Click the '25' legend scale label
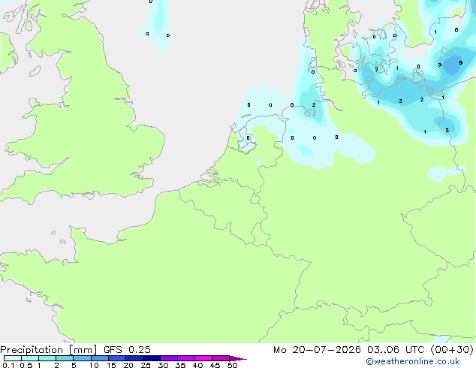476x368 pixels. pos(146,365)
